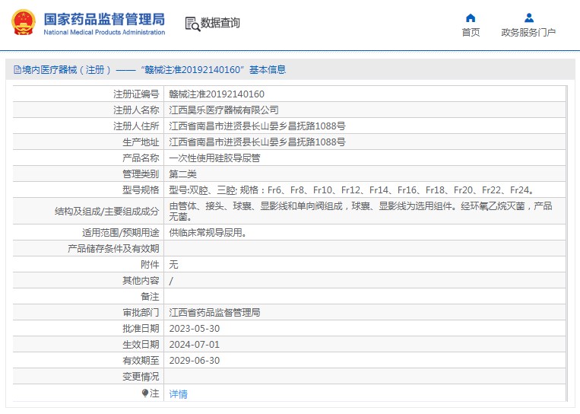This screenshot has height=414, width=580.
Task: Click the 备注 row label
Action: tap(151, 297)
